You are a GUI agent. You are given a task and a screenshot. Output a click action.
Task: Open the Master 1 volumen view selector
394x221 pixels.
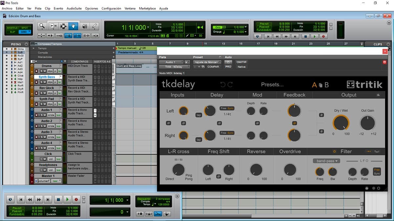click(44, 181)
